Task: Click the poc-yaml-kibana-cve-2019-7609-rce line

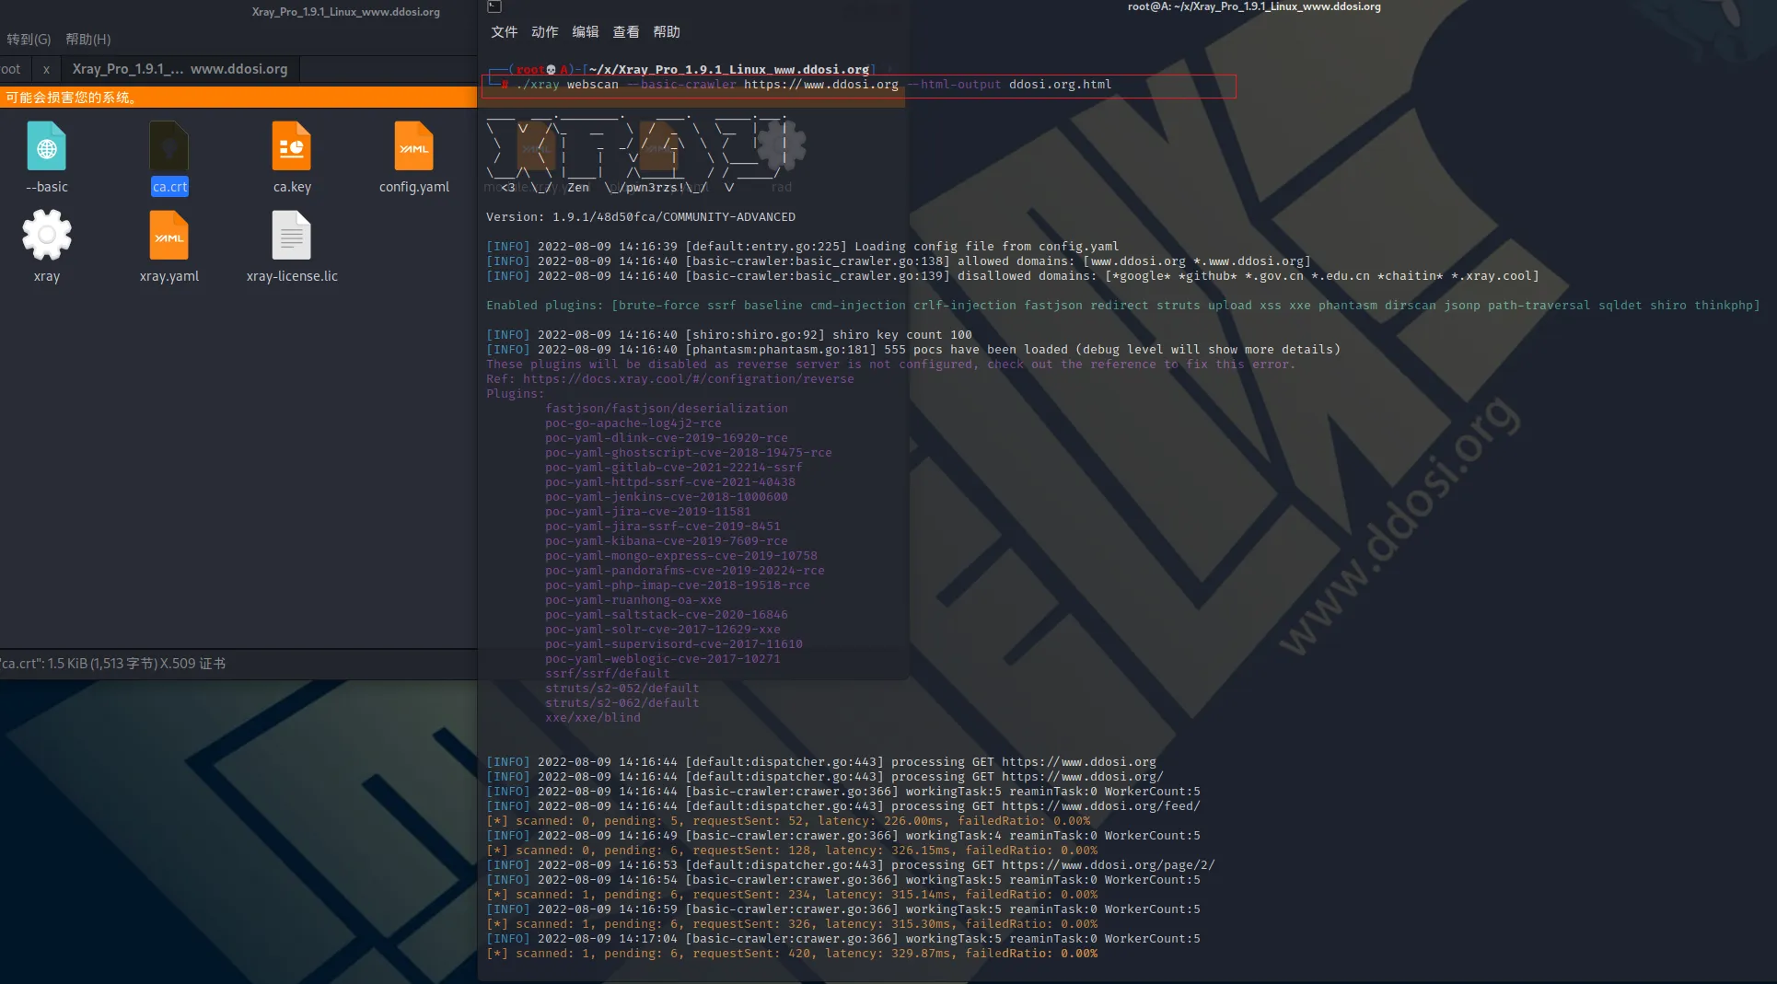Action: [666, 541]
